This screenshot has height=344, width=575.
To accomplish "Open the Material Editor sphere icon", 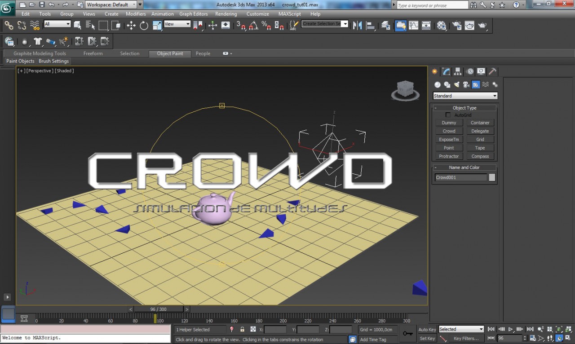I will point(442,26).
